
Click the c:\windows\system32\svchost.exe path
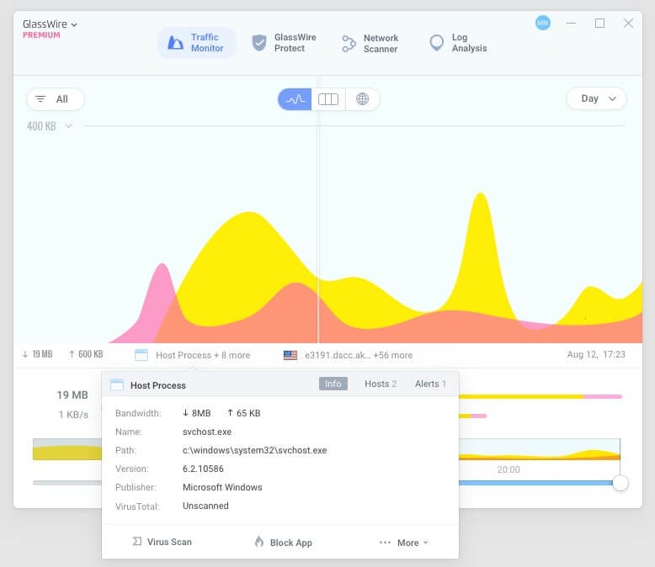(x=254, y=450)
